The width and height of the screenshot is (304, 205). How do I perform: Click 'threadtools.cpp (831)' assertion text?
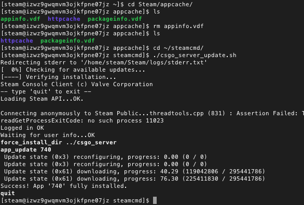[187, 113]
